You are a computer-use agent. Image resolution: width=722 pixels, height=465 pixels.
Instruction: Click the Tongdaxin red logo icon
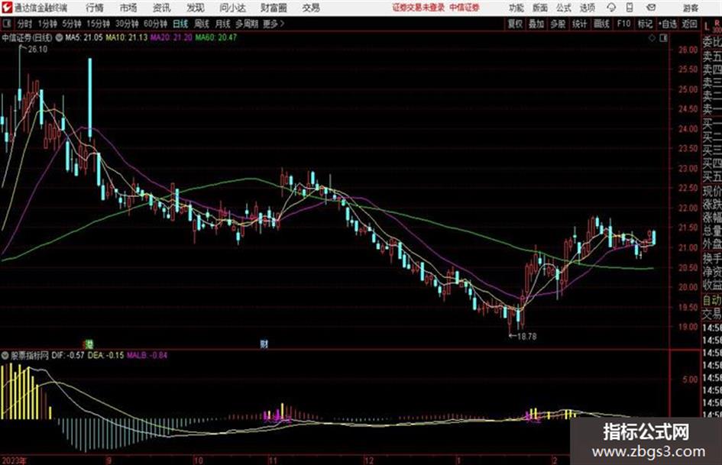pos(7,8)
